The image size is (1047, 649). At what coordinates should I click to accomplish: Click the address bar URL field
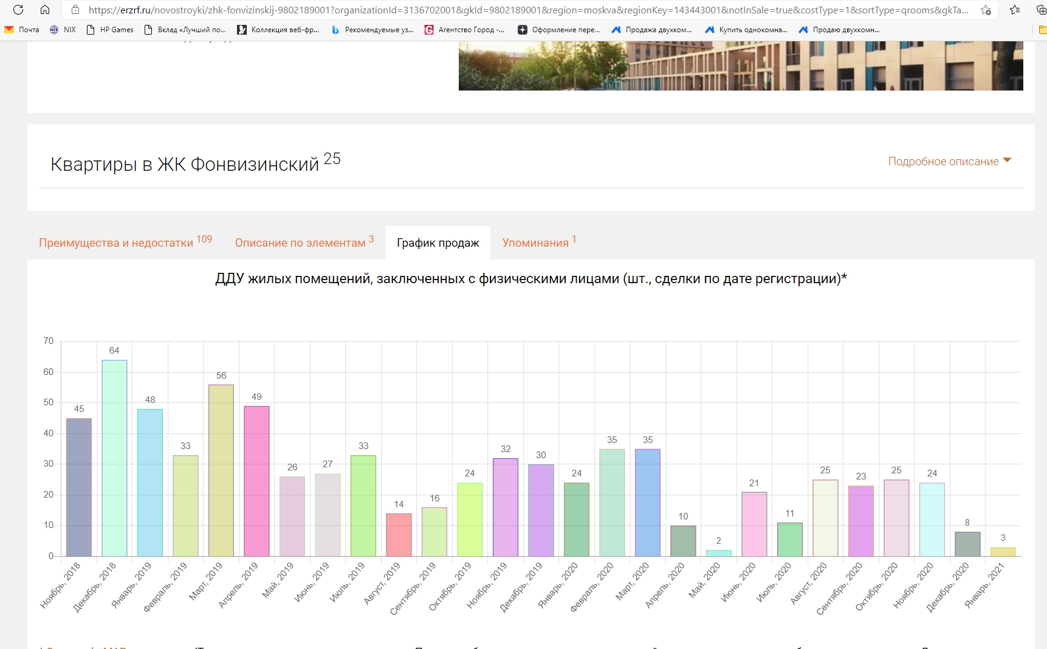pyautogui.click(x=527, y=10)
